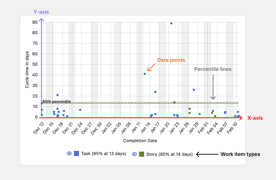
Task: Select the topmost data point near 89 days
Action: click(x=171, y=23)
